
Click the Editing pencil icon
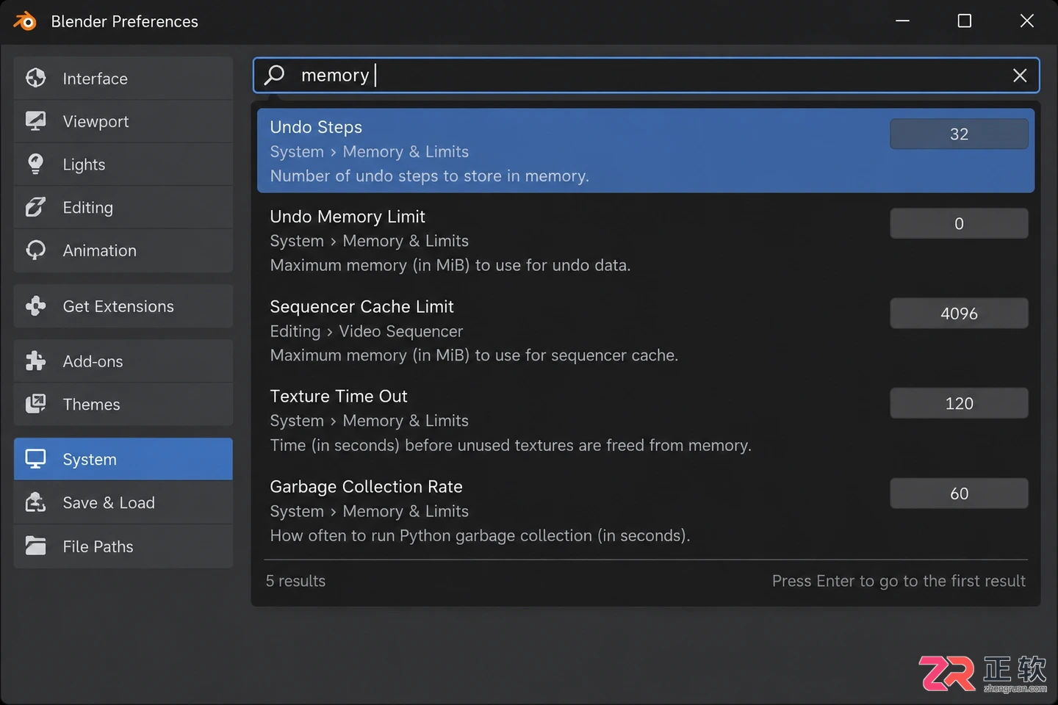35,207
